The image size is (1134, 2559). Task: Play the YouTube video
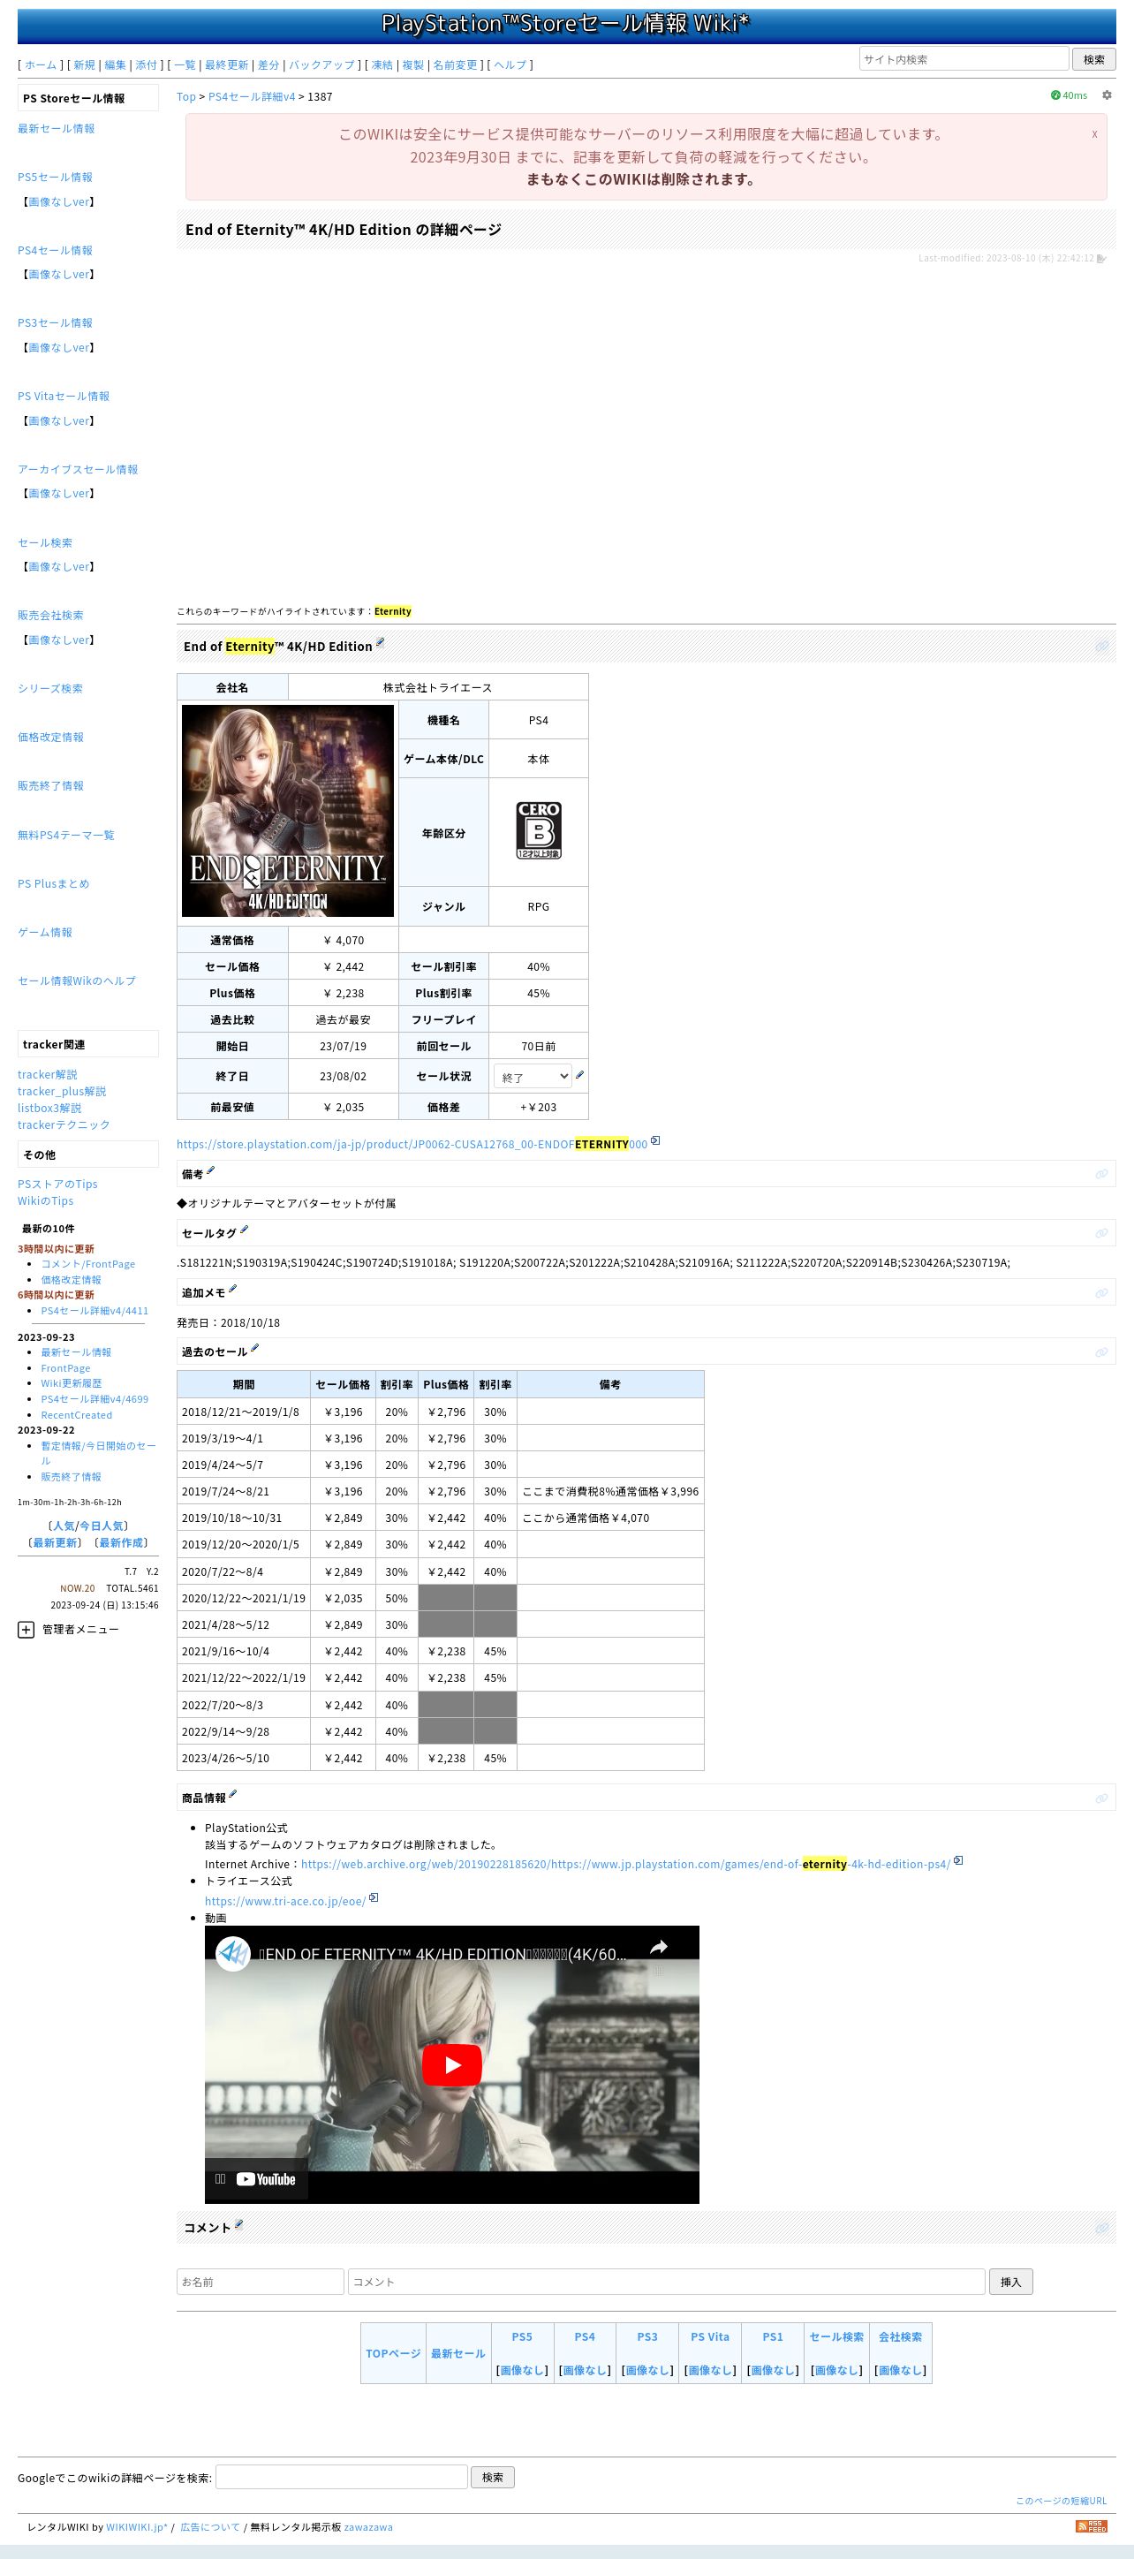(x=452, y=2065)
